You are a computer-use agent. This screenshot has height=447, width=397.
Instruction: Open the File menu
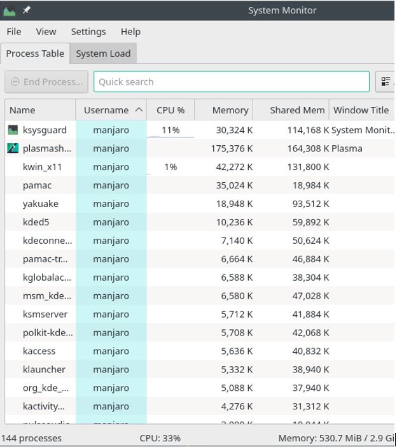14,31
